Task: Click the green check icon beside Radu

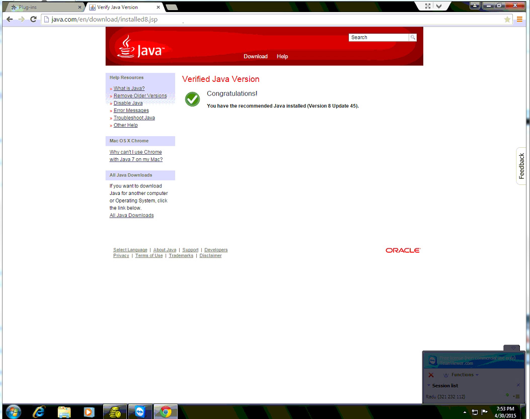Action: point(507,395)
